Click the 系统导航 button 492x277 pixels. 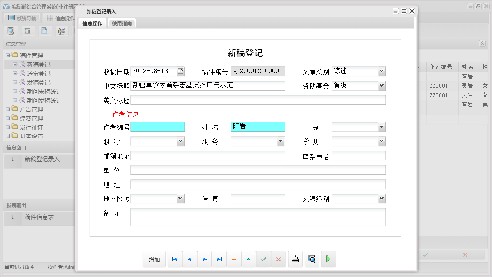22,17
